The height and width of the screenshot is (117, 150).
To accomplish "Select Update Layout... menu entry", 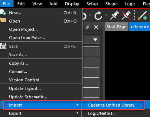I will pyautogui.click(x=41, y=89).
